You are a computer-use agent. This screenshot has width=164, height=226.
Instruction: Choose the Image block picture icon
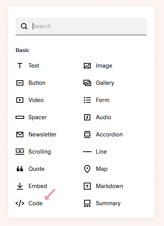coord(87,66)
